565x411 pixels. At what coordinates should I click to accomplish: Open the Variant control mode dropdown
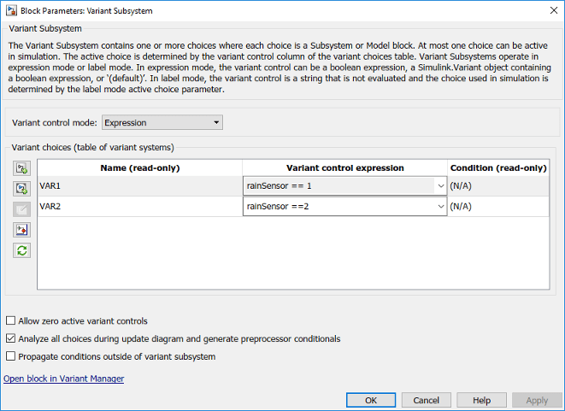162,123
